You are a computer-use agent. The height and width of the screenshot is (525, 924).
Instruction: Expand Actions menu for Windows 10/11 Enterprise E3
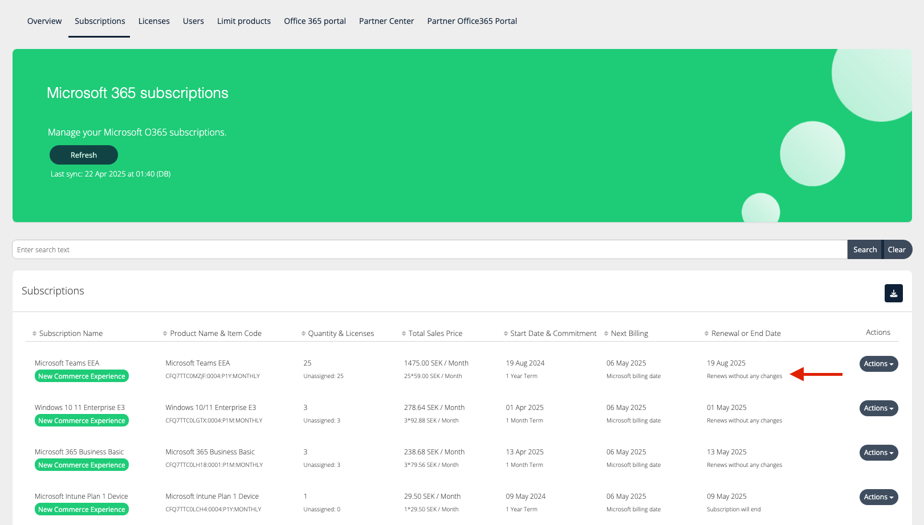tap(878, 408)
